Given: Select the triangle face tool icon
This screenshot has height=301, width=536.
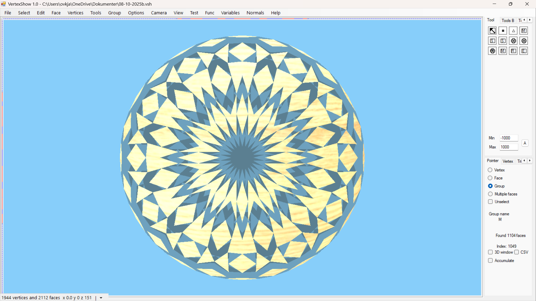Looking at the screenshot, I should pos(513,31).
